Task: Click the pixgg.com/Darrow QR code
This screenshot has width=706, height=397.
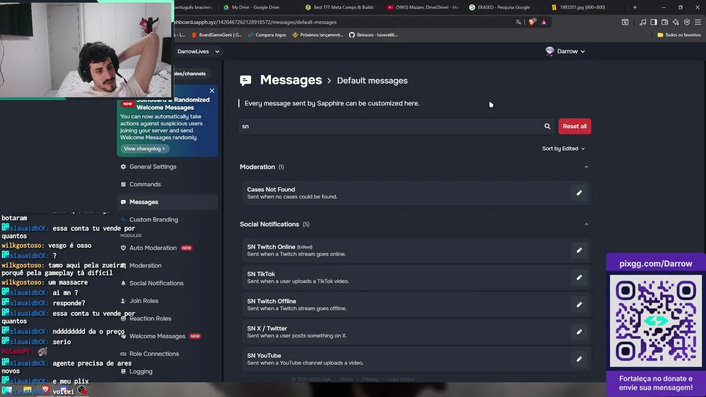Action: pos(656,321)
